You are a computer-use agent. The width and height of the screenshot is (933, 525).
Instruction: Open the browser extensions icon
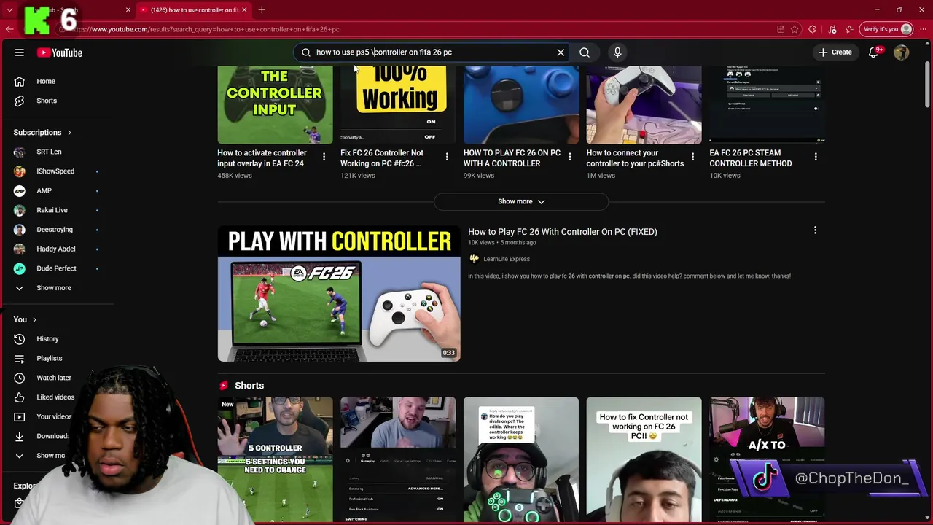(812, 29)
